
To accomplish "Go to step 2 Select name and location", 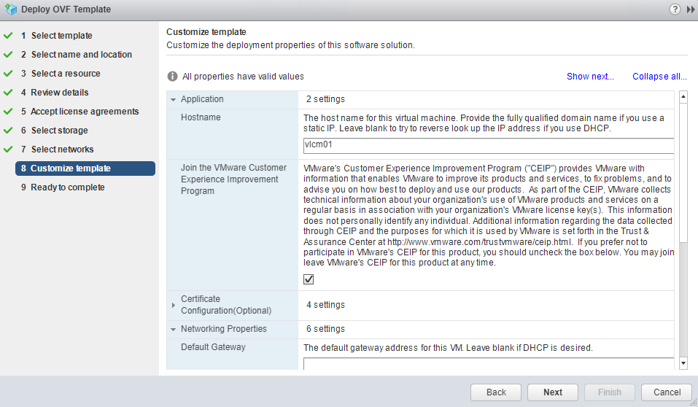I will (x=81, y=55).
